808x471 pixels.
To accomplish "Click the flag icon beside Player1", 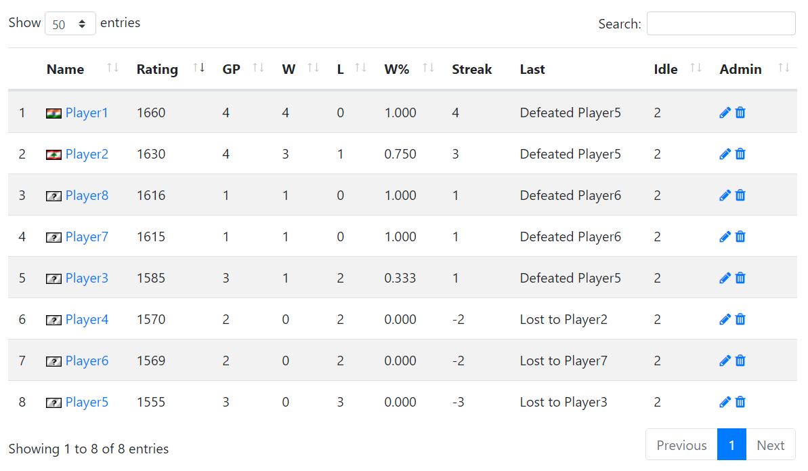I will [53, 112].
